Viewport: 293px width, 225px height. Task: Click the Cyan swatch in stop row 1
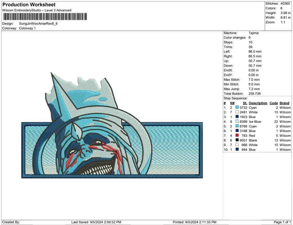(237, 107)
